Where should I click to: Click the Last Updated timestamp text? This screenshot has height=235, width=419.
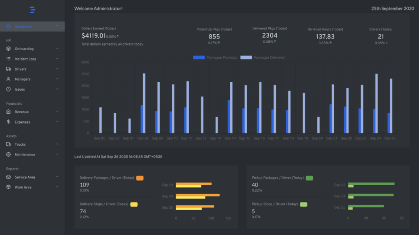pyautogui.click(x=118, y=157)
